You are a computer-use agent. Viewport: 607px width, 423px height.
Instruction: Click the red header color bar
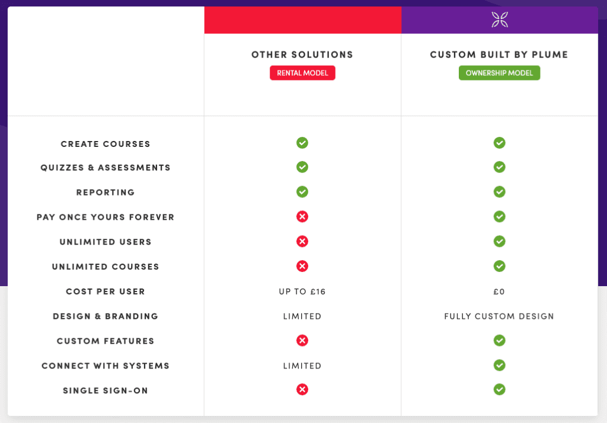click(x=302, y=20)
